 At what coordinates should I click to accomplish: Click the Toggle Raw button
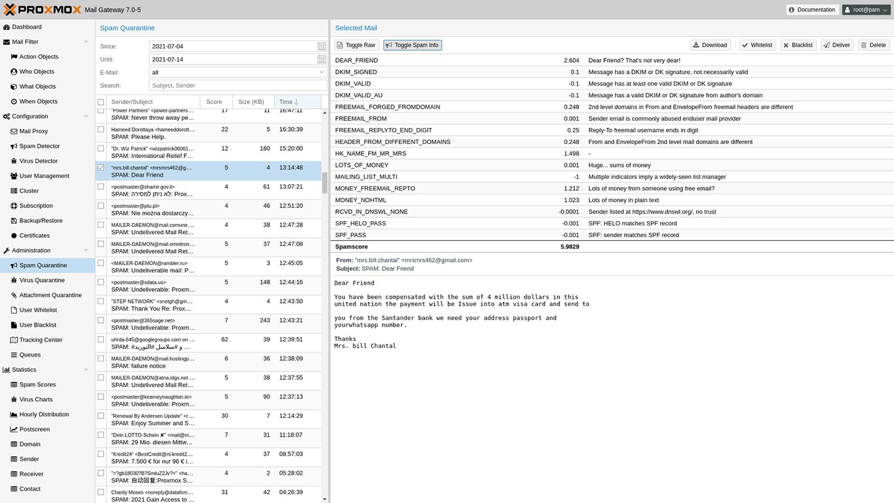(357, 45)
